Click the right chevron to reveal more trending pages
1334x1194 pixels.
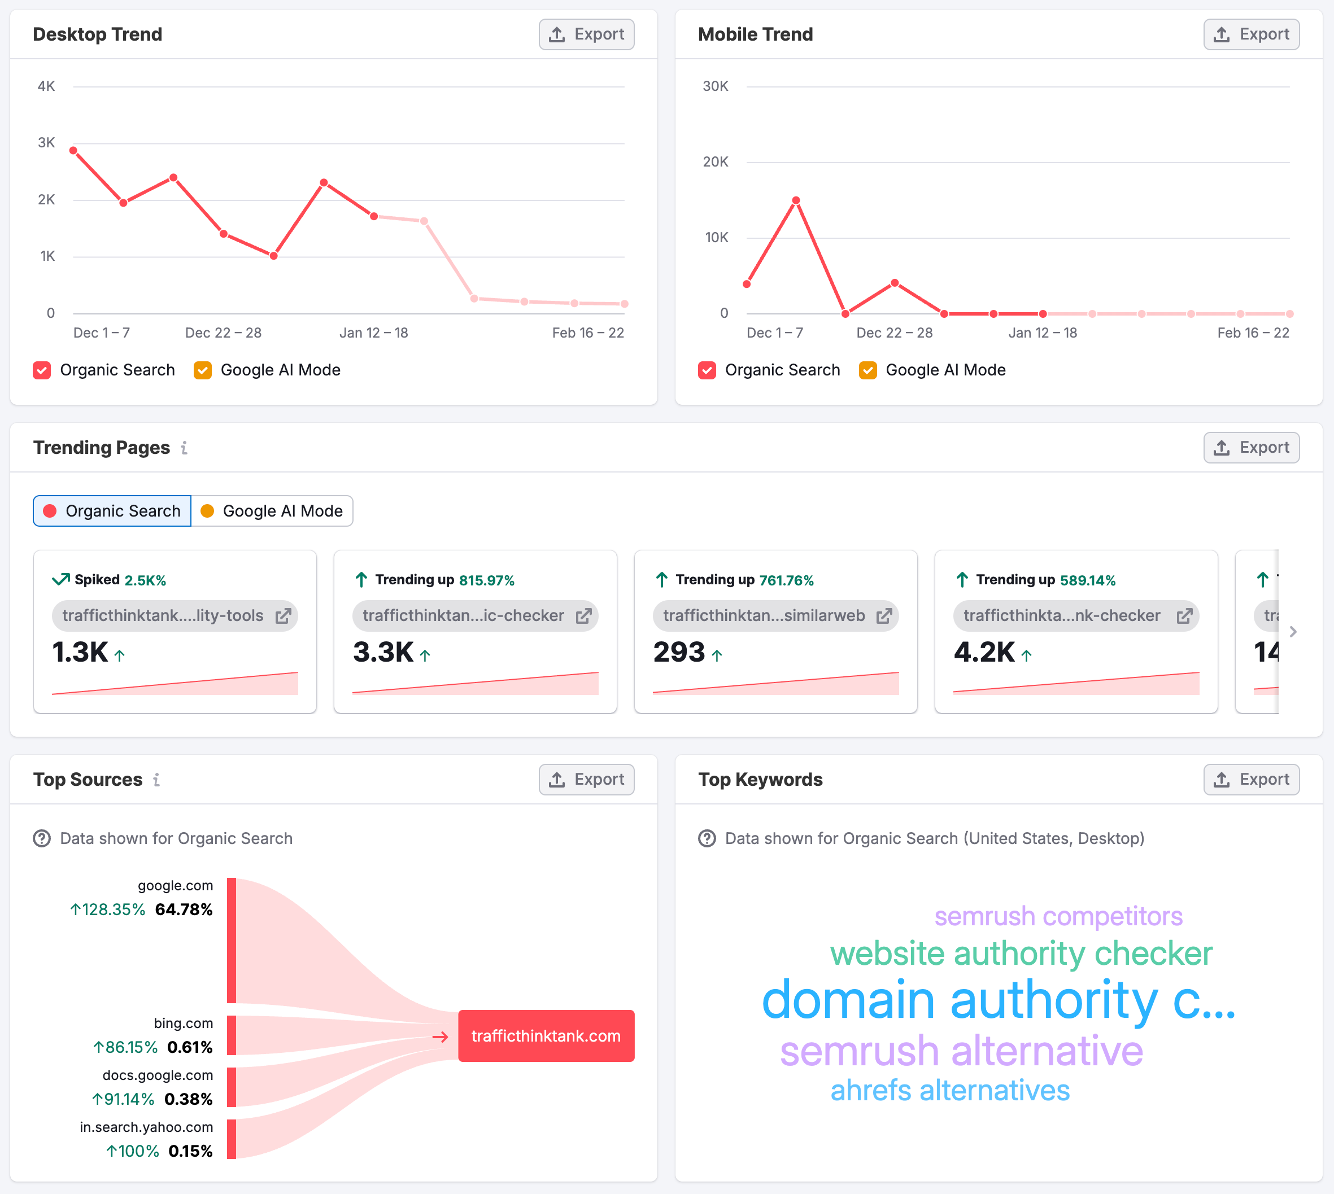[1293, 632]
